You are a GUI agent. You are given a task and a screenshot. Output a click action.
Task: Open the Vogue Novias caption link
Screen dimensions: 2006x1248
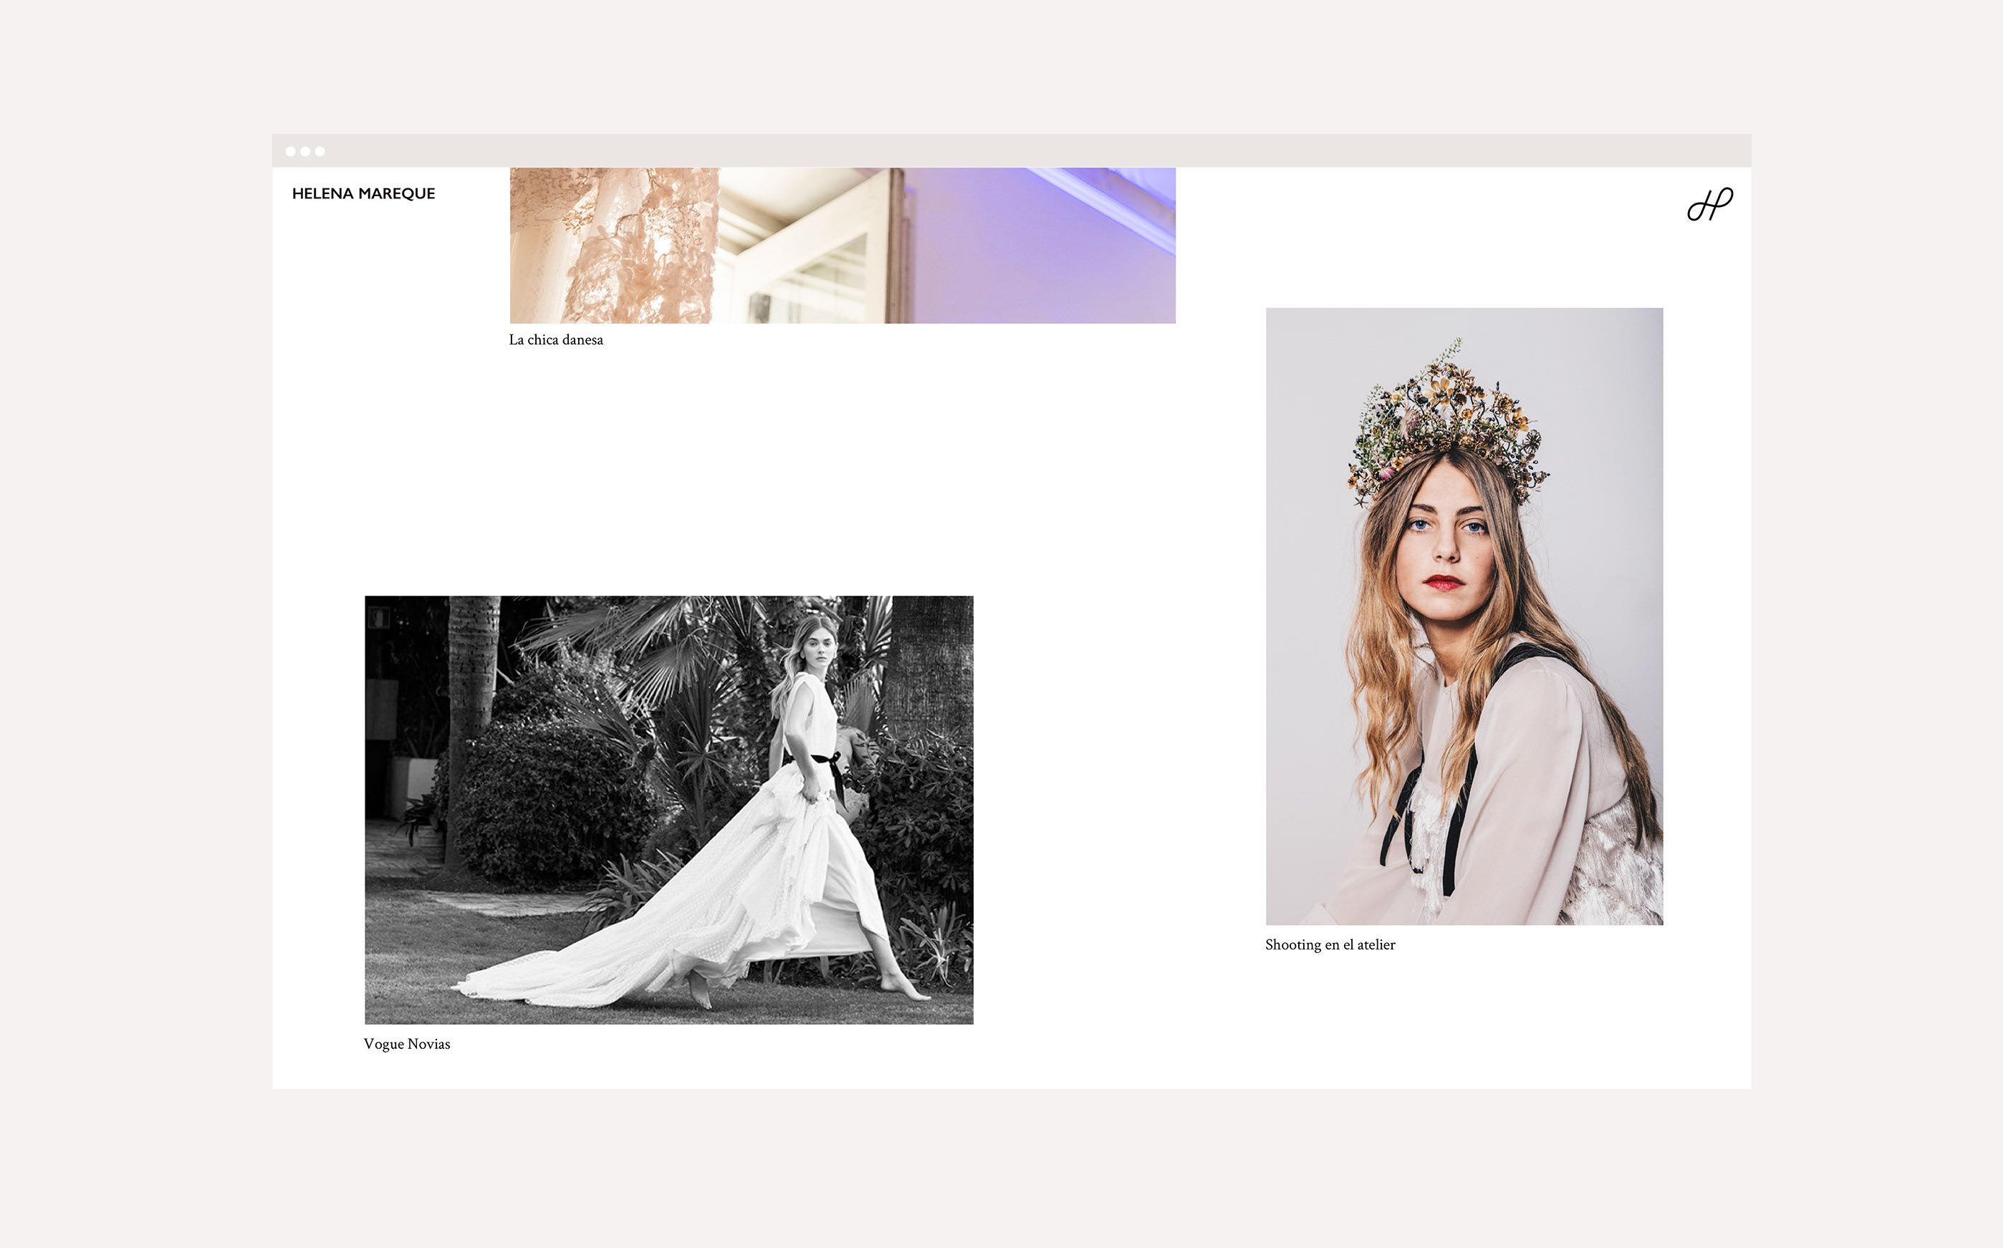tap(407, 1045)
